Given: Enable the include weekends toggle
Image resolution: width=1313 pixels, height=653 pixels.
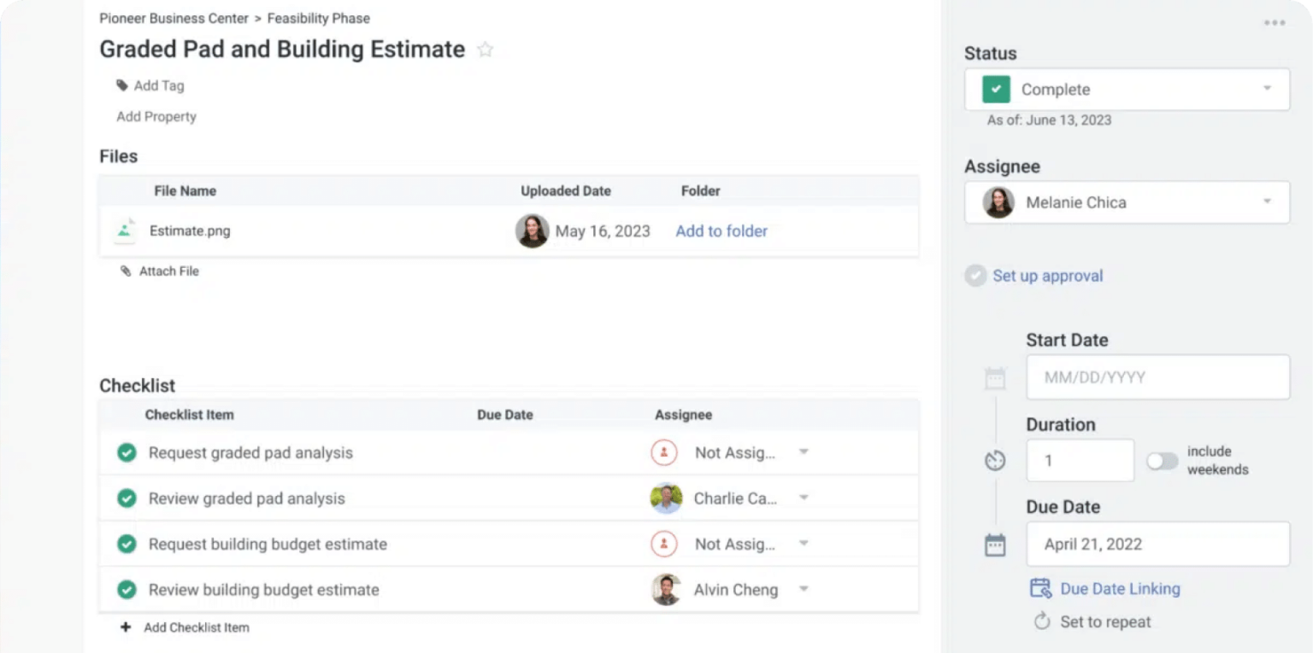Looking at the screenshot, I should [x=1162, y=460].
